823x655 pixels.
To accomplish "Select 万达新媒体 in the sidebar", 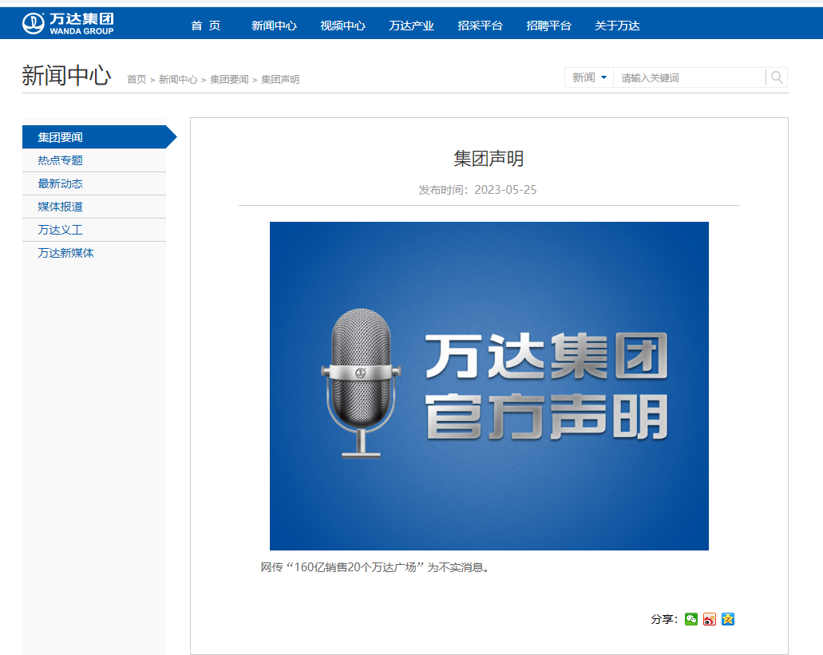I will (94, 253).
